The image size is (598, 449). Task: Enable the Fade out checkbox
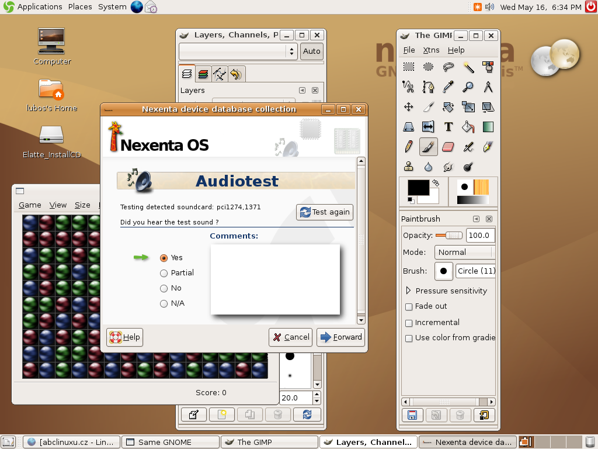(x=409, y=306)
